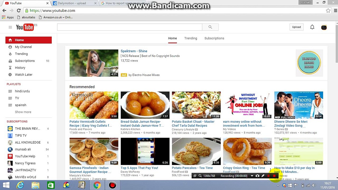
Task: Switch to Bandicam in the taskbar
Action: click(112, 185)
